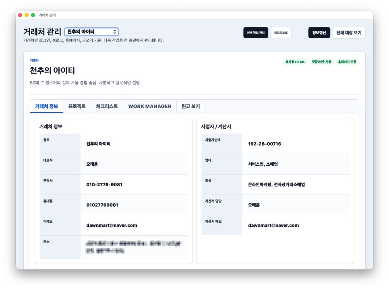The width and height of the screenshot is (389, 290).
Task: Click the 천추 작업 관리 button
Action: [256, 33]
